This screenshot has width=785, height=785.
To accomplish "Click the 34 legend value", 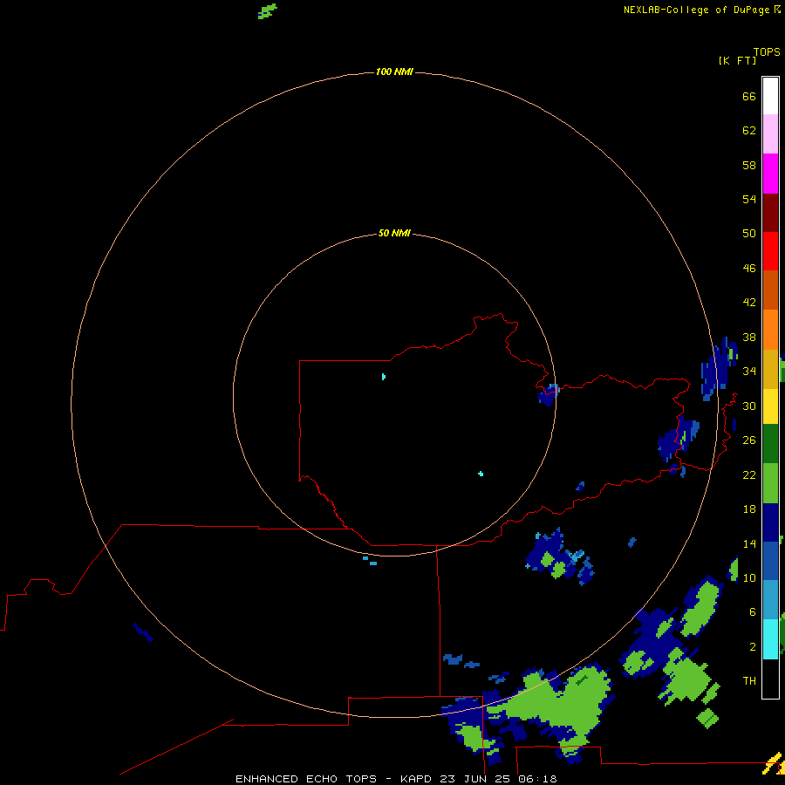I will tap(749, 371).
